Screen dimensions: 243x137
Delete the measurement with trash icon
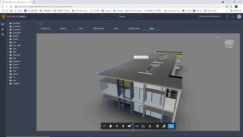click(x=158, y=126)
